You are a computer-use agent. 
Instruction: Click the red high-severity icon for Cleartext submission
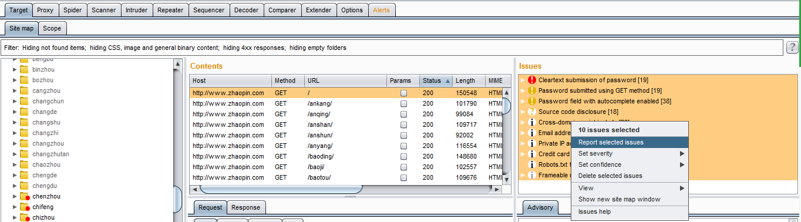tap(532, 80)
